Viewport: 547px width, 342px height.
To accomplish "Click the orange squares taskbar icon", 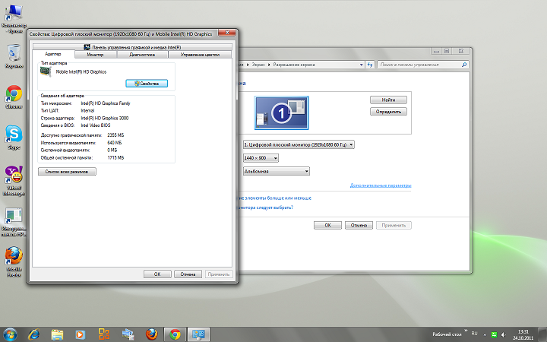I will click(x=104, y=334).
